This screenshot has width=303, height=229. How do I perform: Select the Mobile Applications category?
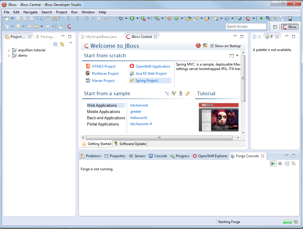point(103,112)
